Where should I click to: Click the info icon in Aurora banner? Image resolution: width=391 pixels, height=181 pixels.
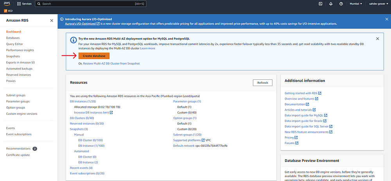click(x=62, y=19)
